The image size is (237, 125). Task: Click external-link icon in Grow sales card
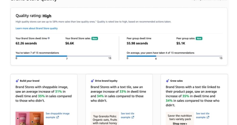coord(208,117)
